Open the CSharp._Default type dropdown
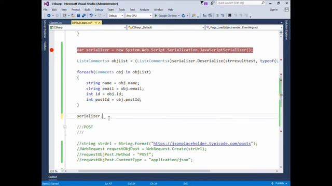Screen dimensions: 332x186 [166, 27]
